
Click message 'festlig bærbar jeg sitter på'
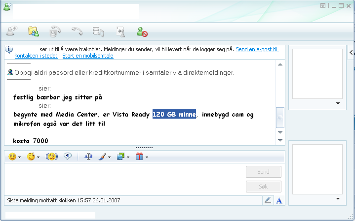coord(58,97)
